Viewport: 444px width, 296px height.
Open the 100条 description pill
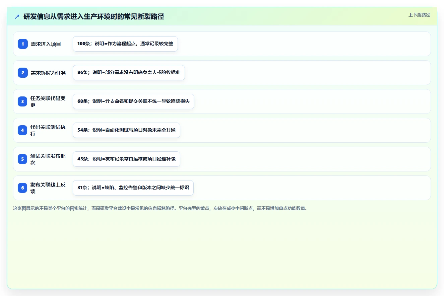[125, 44]
